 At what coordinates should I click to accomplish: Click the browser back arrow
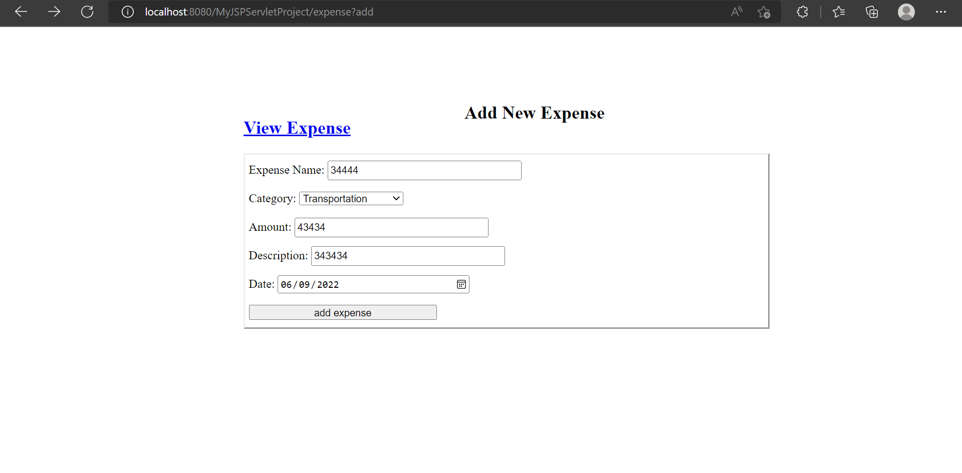(x=21, y=12)
